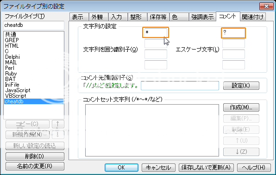The width and height of the screenshot is (276, 175).
Task: Close the ファイルタイプ別の設定 dialog
Action: 266,6
